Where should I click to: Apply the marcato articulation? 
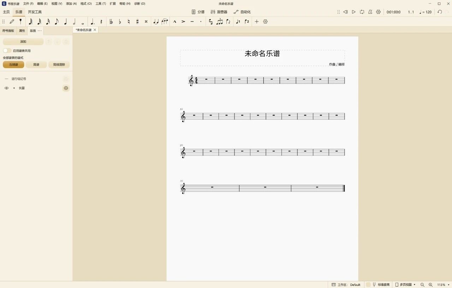pos(174,22)
